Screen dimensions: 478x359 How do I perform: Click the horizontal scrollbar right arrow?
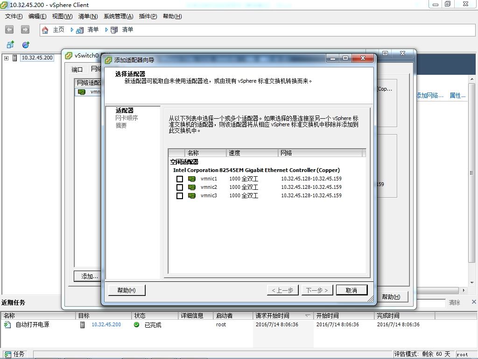[464, 290]
